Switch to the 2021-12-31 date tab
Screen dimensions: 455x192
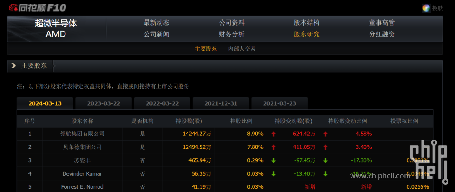[221, 103]
